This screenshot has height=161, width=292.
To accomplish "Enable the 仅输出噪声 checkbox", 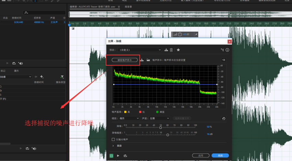I will click(x=113, y=139).
